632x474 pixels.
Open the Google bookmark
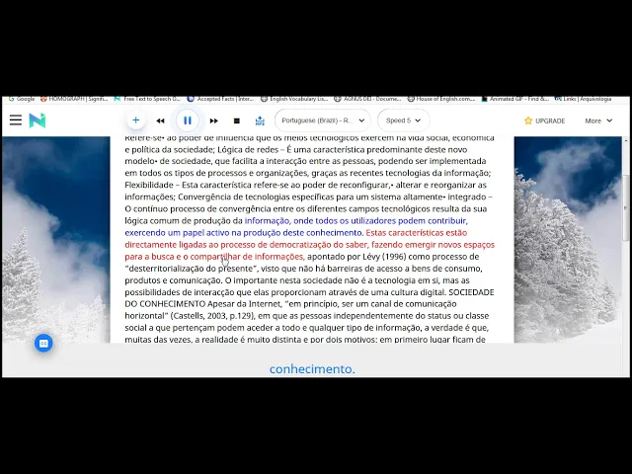click(22, 99)
